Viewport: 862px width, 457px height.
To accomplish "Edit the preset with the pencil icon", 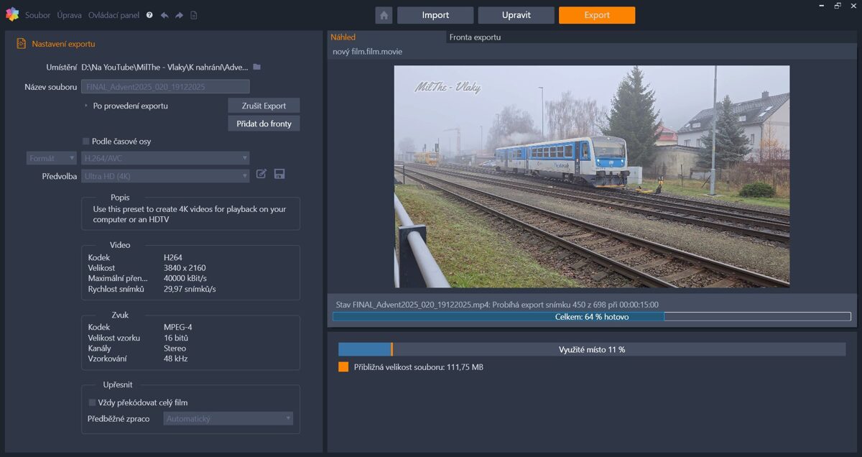I will pos(261,174).
